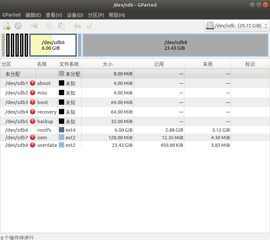Click the red warning icon beside /dev/sdb1
Screen dimensions: 270x240
[x=33, y=83]
